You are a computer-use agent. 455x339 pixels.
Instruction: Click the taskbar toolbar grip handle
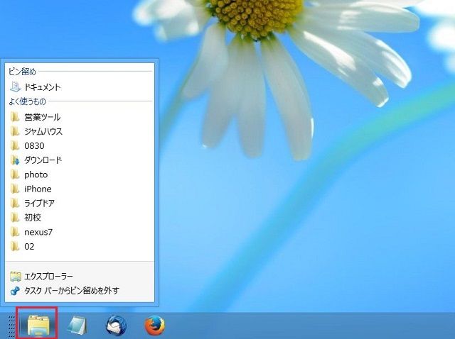coord(11,326)
